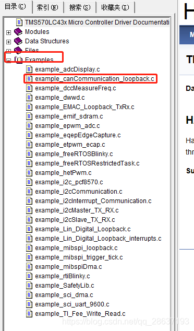The height and width of the screenshot is (331, 194).
Task: Click the page icon beside example_i2cSlave_TX_RX.c
Action: (29, 220)
